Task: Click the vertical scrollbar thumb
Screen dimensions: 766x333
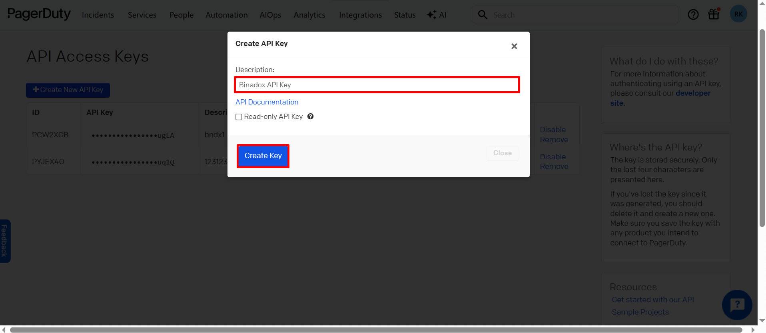Action: click(x=762, y=128)
